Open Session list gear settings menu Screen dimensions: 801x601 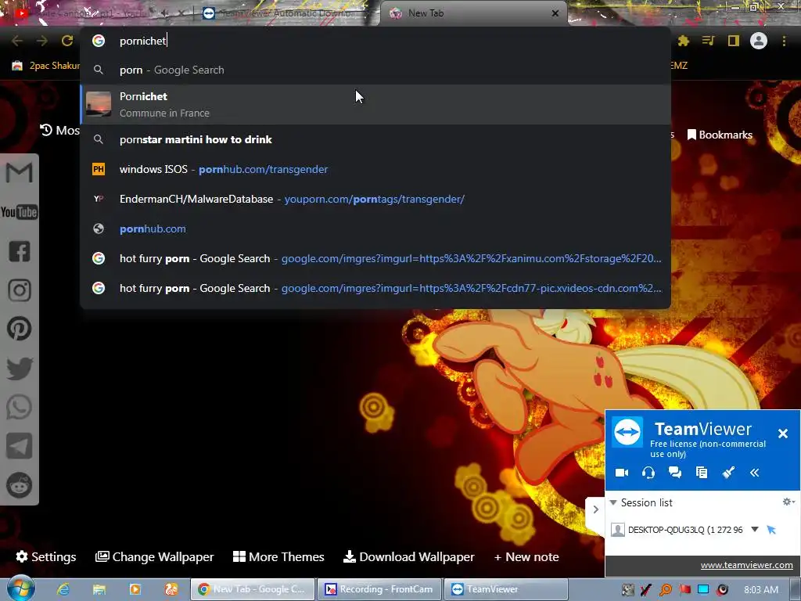pyautogui.click(x=788, y=502)
